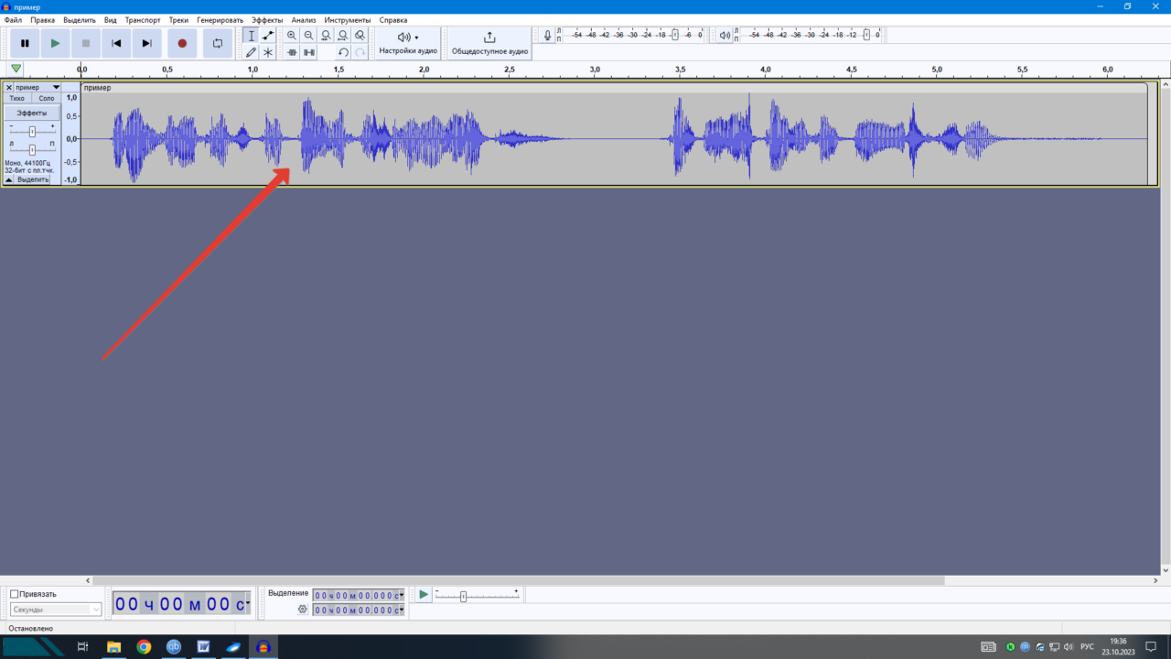The image size is (1171, 659).
Task: Open File Explorer from taskbar
Action: 113,646
